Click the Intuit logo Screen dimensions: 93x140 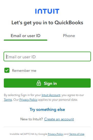47,11
